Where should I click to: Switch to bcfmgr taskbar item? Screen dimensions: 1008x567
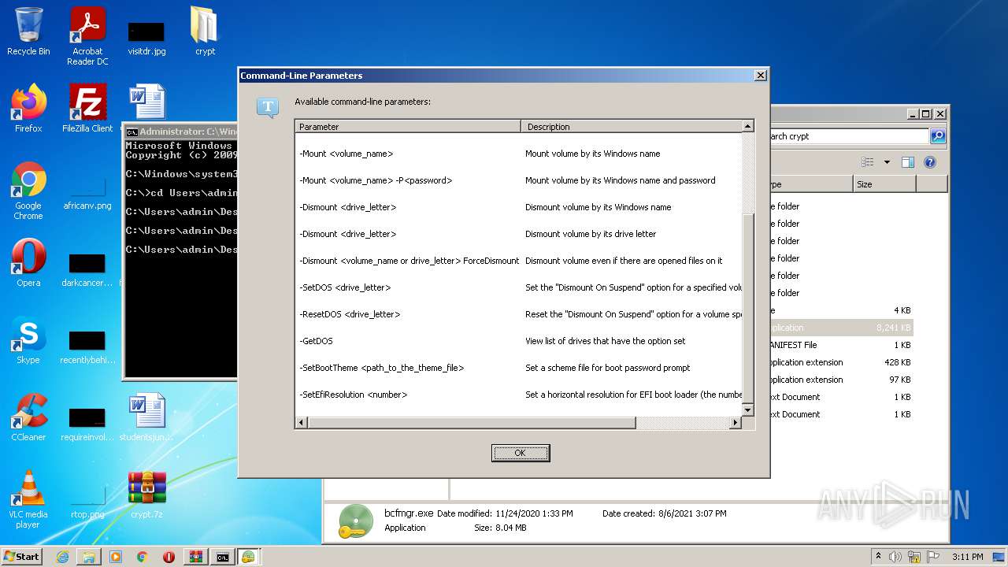click(249, 557)
